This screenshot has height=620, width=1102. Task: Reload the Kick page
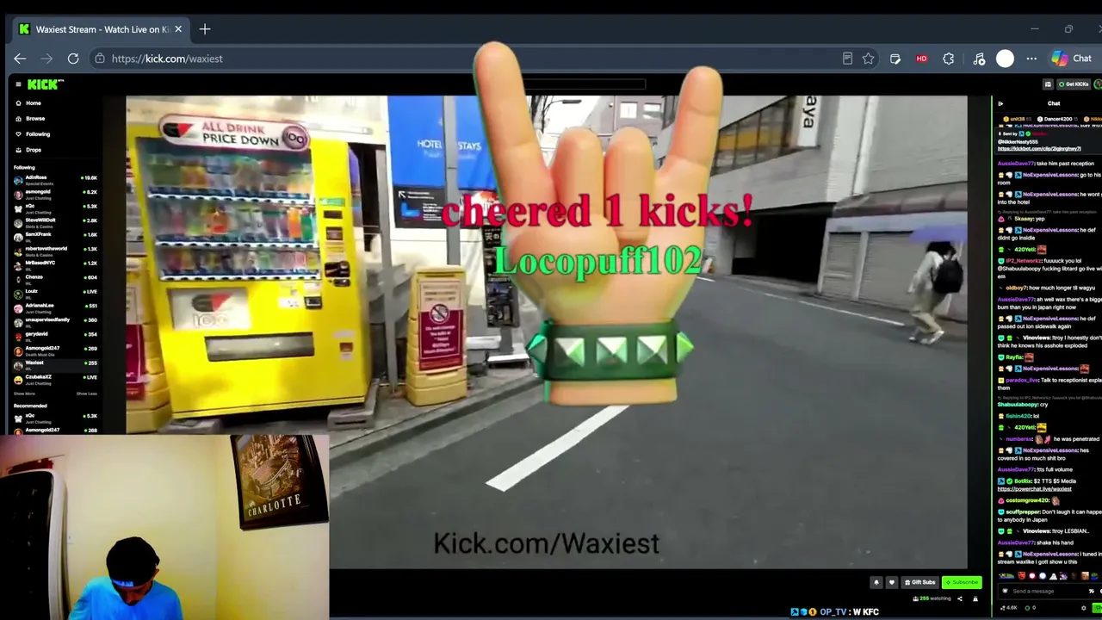[73, 59]
